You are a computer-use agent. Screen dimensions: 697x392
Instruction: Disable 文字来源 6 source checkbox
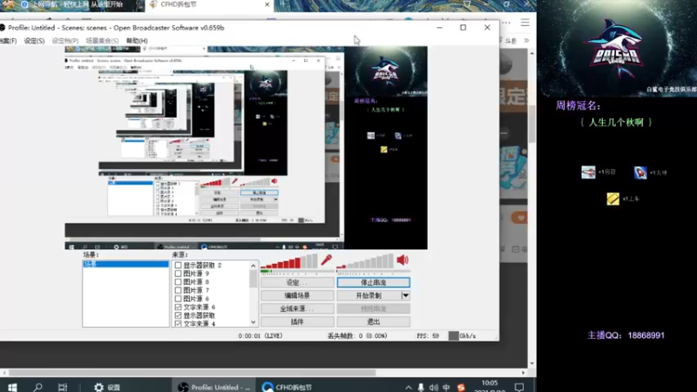178,308
